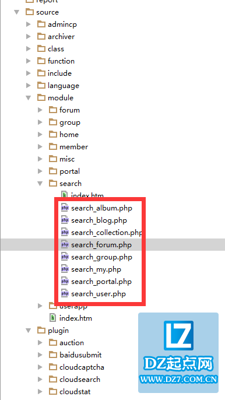The image size is (225, 400).
Task: Select the portal folder label
Action: pyautogui.click(x=69, y=171)
